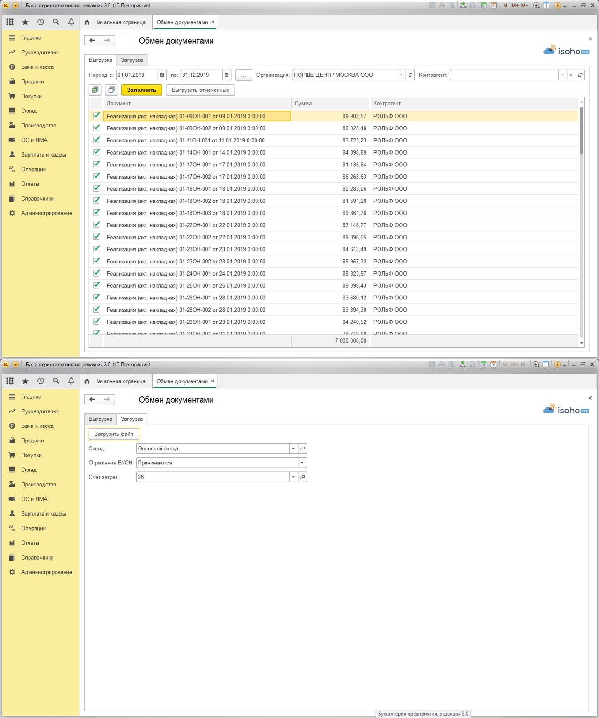Viewport: 599px width, 718px height.
Task: Uncheck row 01-09ОН-002 with sum 80 023,48
Action: tap(96, 128)
